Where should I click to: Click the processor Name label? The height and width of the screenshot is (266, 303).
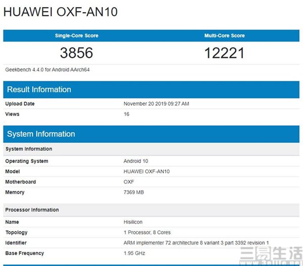[12, 222]
